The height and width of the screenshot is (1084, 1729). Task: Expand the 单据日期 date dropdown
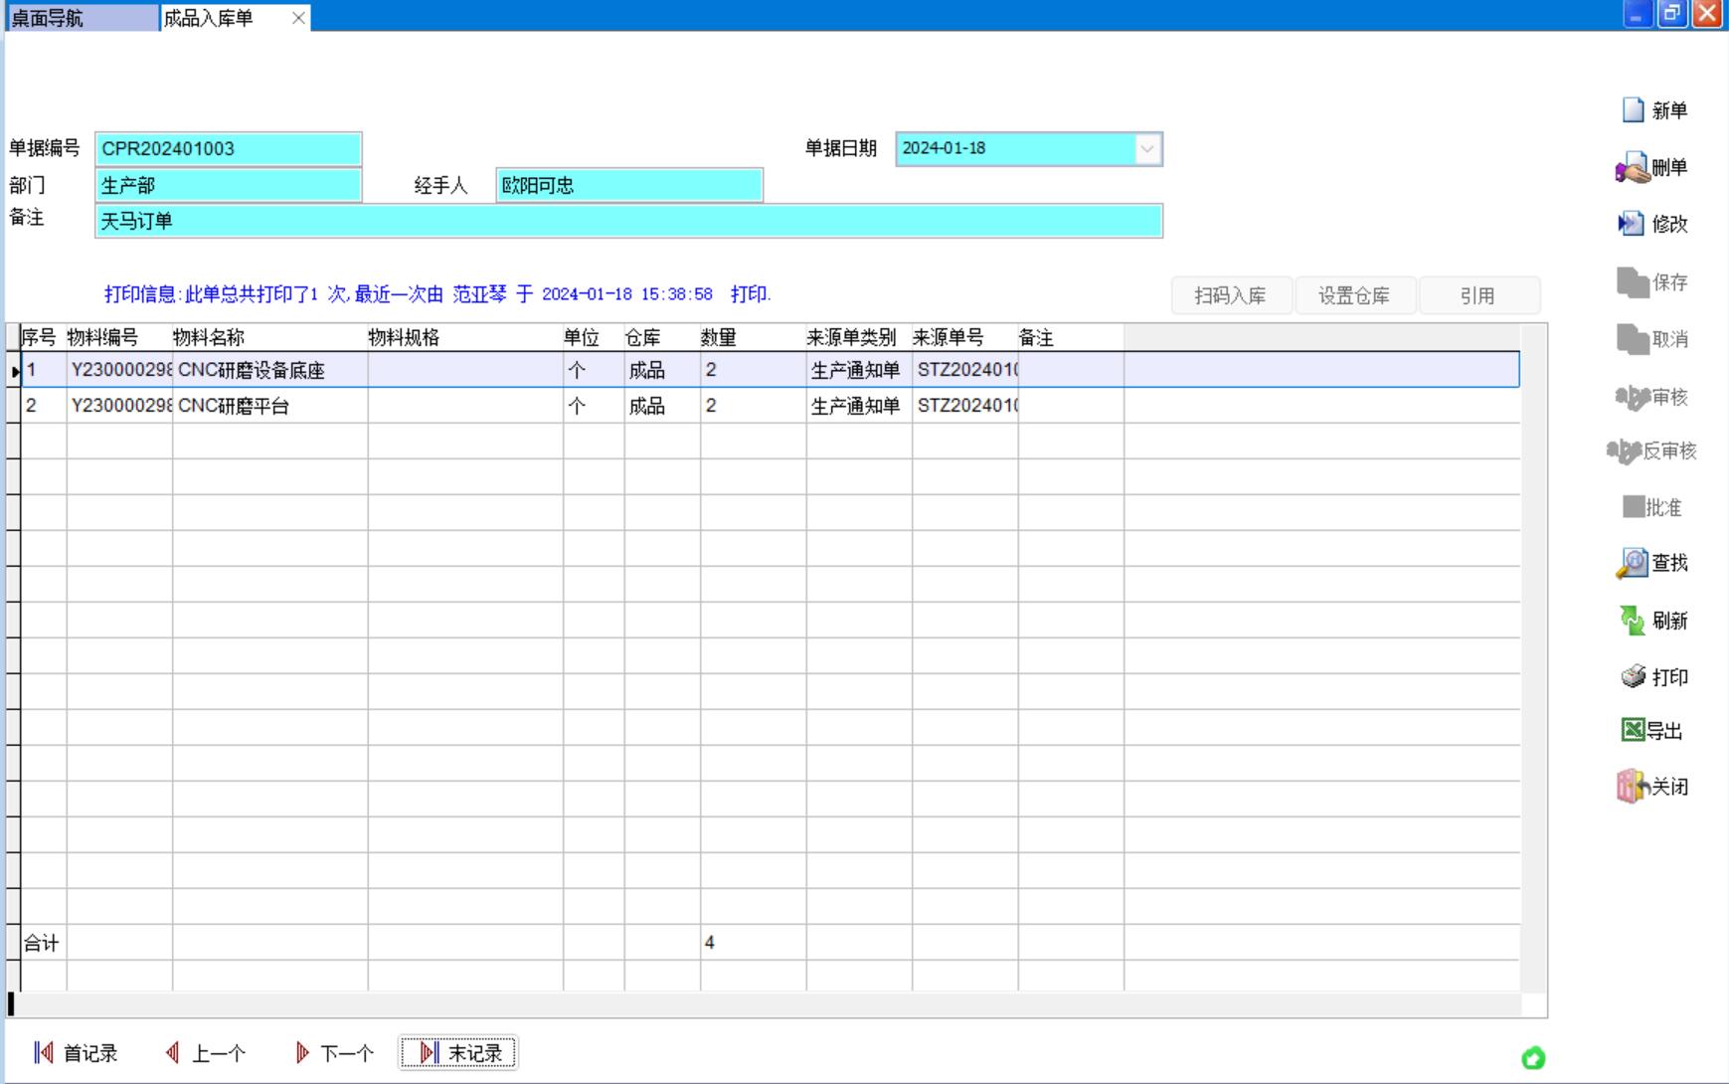[x=1147, y=149]
